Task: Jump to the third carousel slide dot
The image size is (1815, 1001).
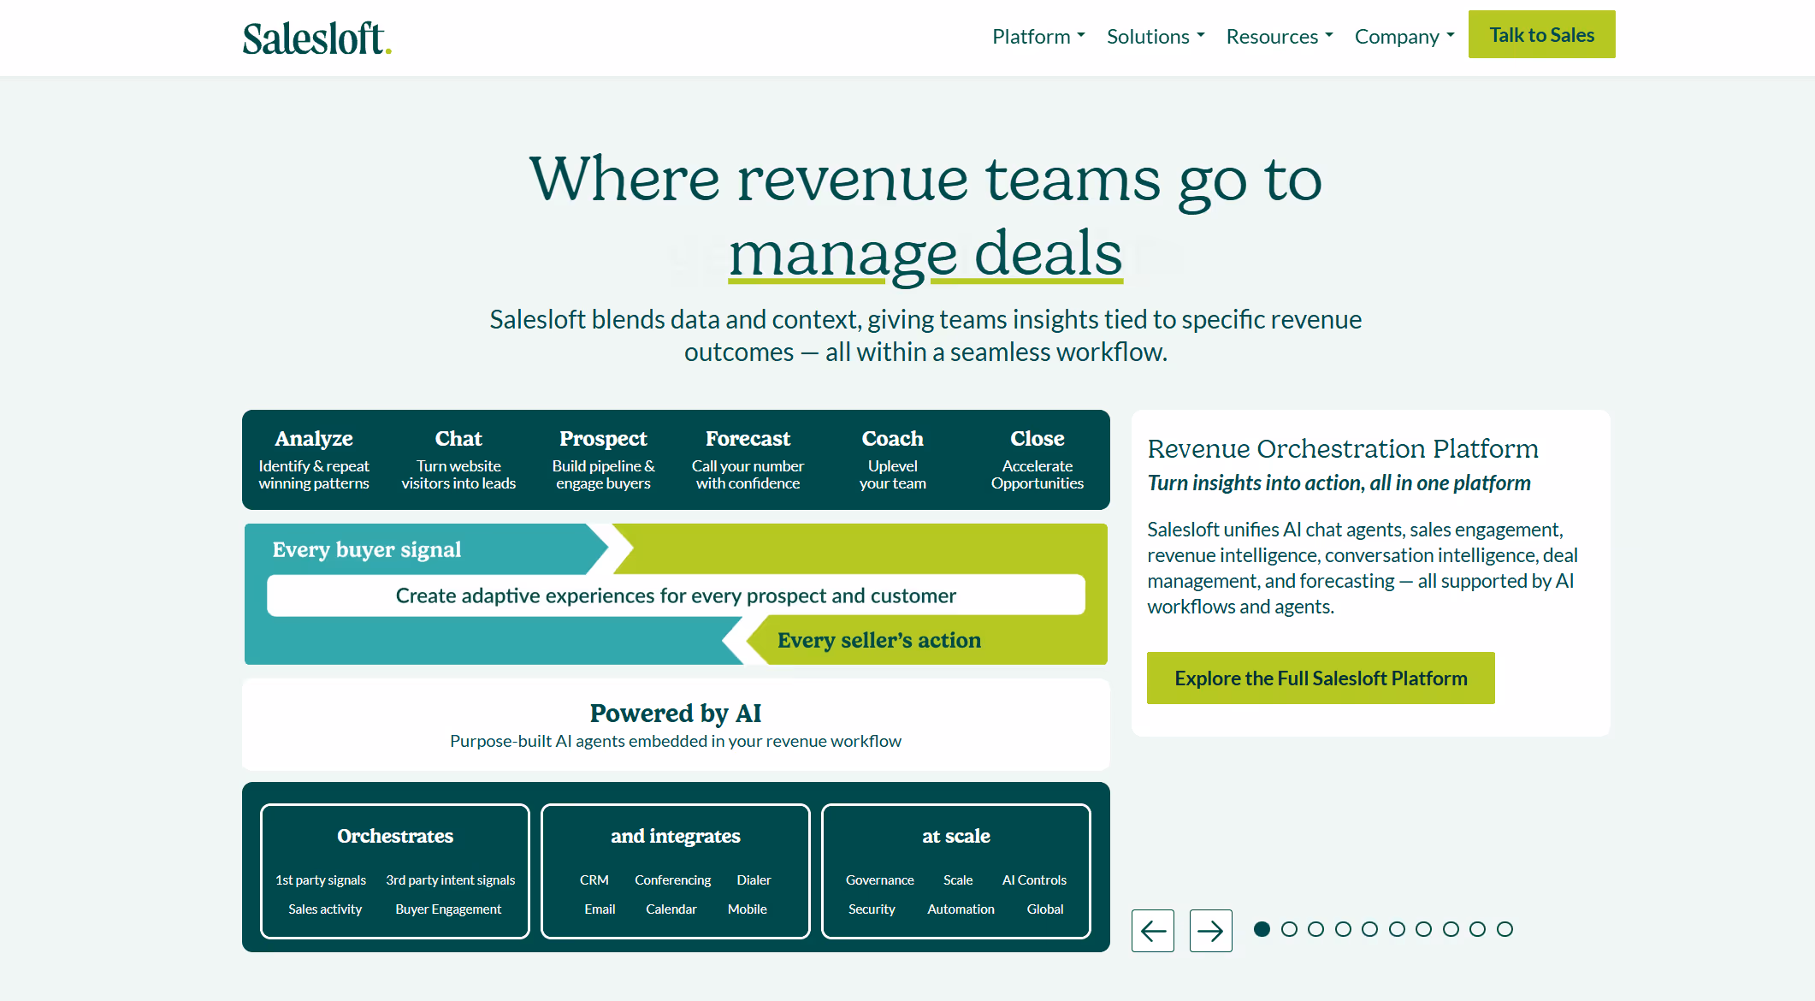Action: click(x=1316, y=928)
